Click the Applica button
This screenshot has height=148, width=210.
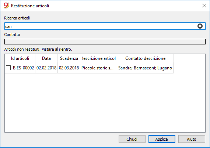point(162,139)
